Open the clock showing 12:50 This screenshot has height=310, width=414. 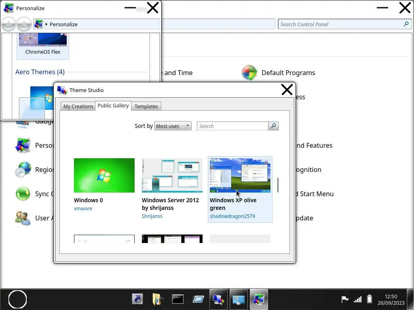(x=391, y=300)
